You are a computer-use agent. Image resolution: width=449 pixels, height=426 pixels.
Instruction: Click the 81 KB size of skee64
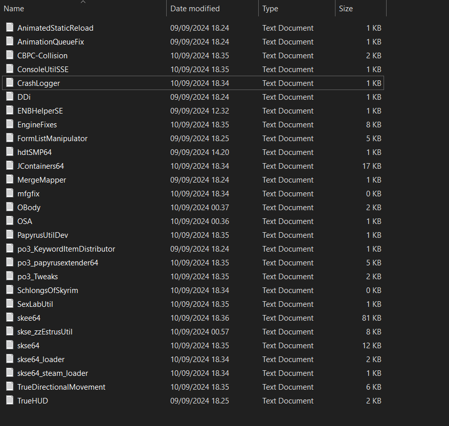372,318
